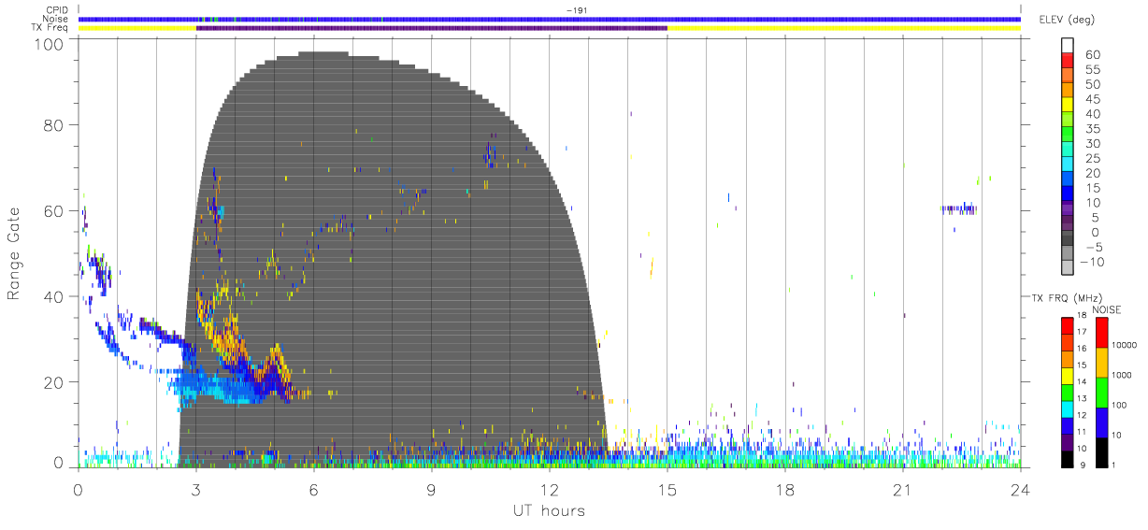This screenshot has height=530, width=1148.
Task: Click the x-axis tick label '15'
Action: [667, 490]
